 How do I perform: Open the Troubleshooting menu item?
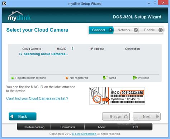34,127
